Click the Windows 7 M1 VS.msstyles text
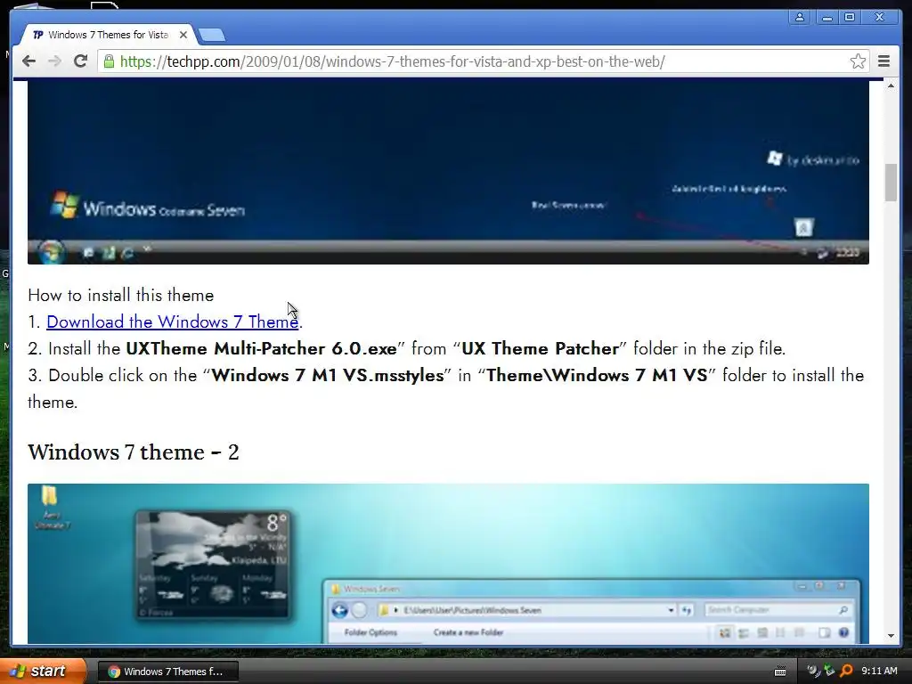This screenshot has height=684, width=912. coord(327,375)
